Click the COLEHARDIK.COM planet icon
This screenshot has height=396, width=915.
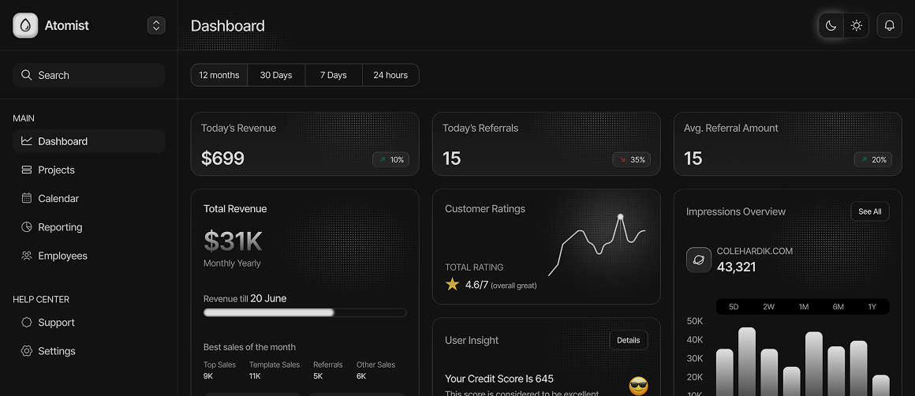699,260
